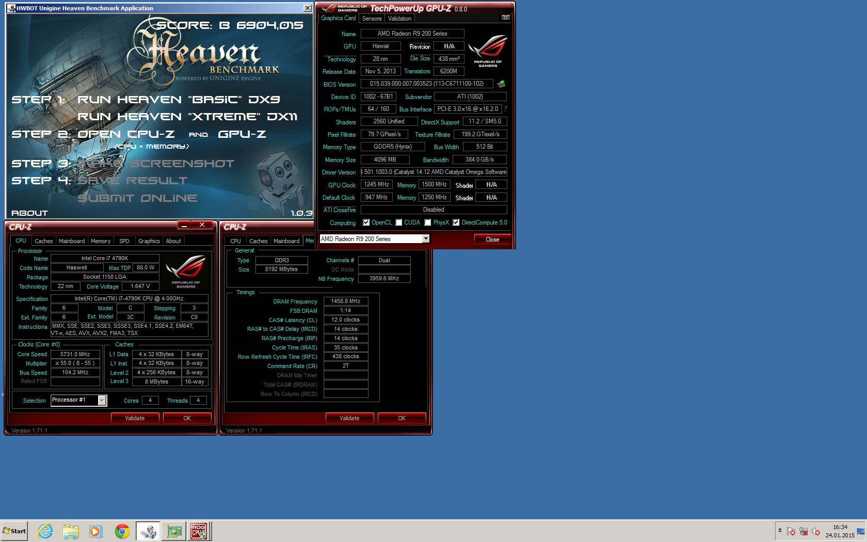
Task: Open Internet Explorer from the taskbar
Action: pyautogui.click(x=45, y=531)
